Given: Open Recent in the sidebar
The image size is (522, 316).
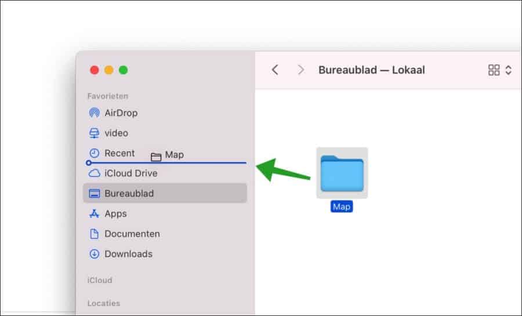Looking at the screenshot, I should pyautogui.click(x=165, y=153).
